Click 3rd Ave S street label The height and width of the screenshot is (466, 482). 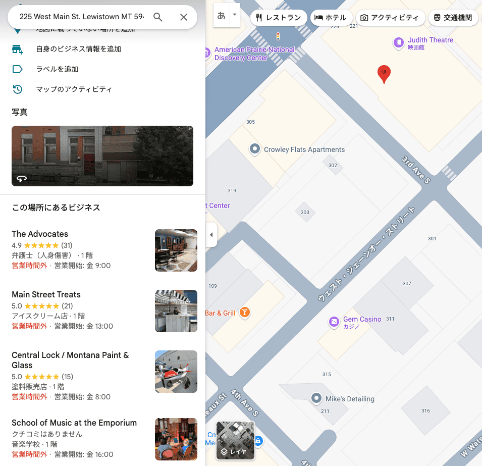tap(416, 170)
